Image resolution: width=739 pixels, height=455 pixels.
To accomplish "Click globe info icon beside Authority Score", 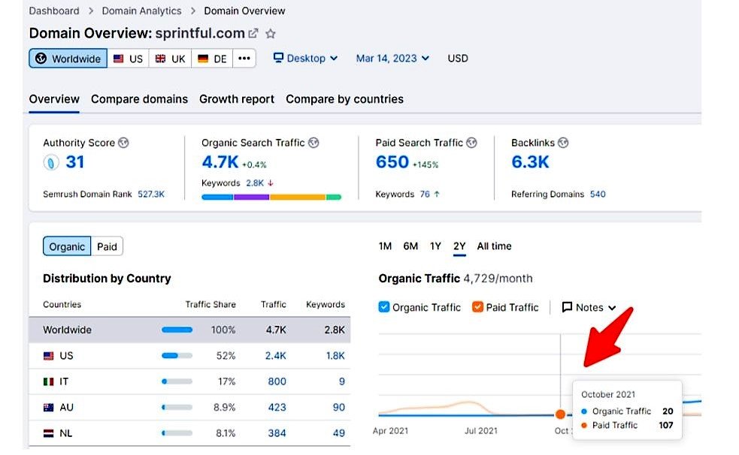I will pyautogui.click(x=123, y=143).
